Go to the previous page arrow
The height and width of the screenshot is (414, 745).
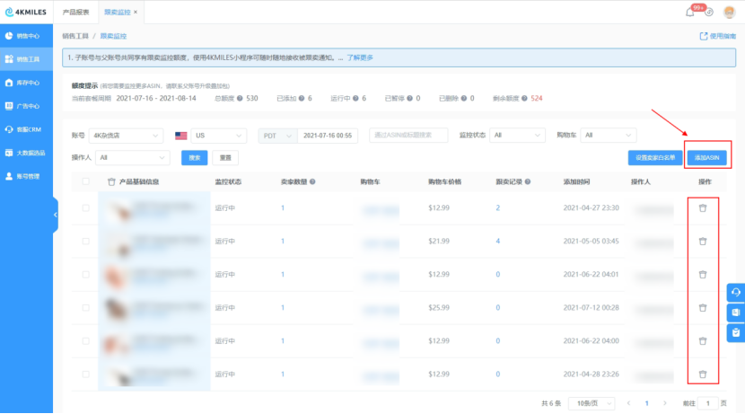[x=628, y=403]
